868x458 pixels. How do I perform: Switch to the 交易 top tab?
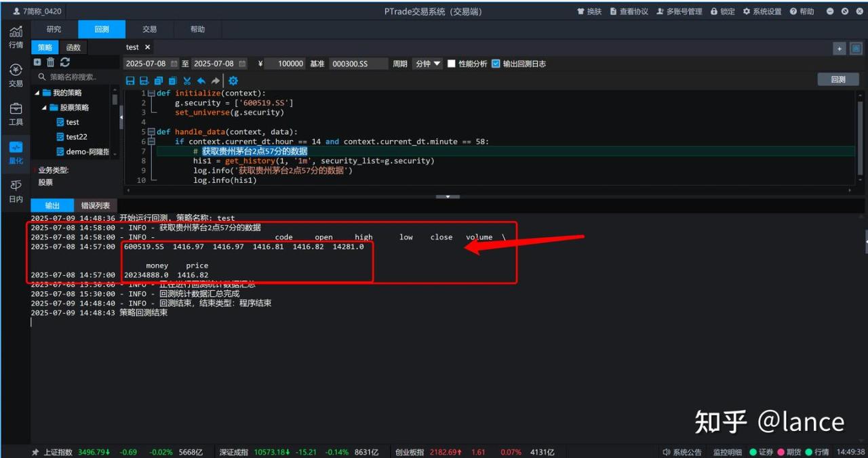[149, 29]
